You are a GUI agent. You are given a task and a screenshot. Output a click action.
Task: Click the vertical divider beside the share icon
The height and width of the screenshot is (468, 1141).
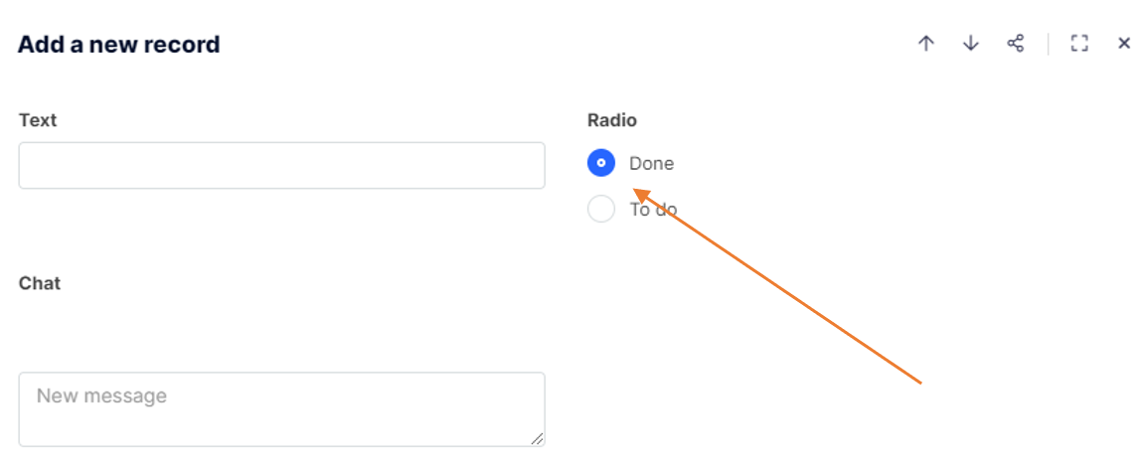click(x=1048, y=44)
